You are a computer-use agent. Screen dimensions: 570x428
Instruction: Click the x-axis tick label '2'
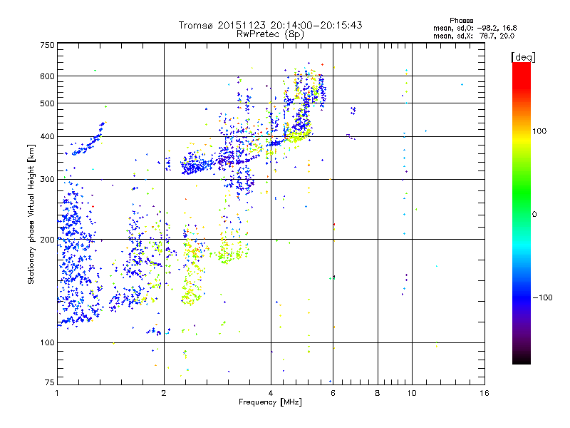(x=164, y=393)
